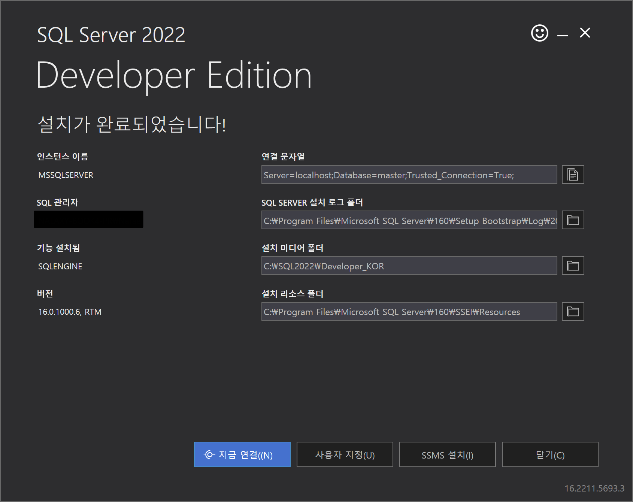Click the SQL 관리자 label
The height and width of the screenshot is (502, 633).
(x=57, y=203)
